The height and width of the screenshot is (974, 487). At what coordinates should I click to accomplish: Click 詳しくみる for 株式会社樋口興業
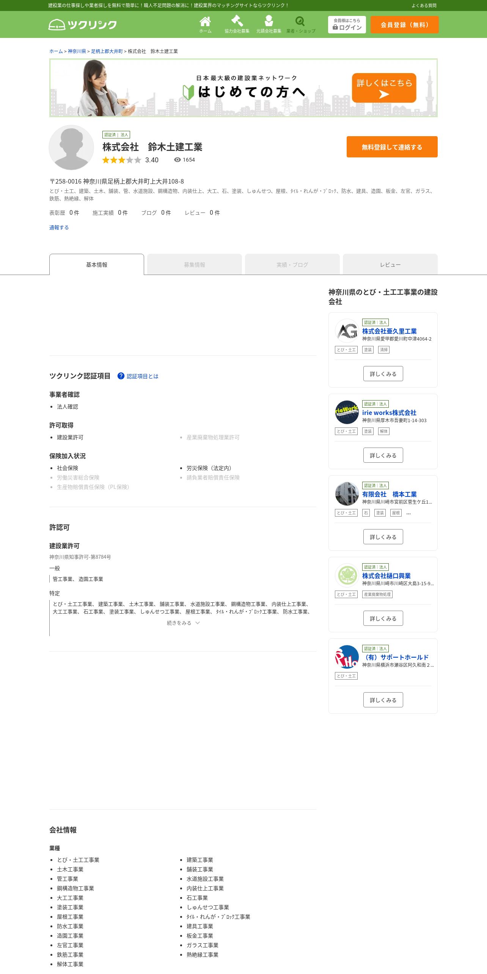coord(383,618)
